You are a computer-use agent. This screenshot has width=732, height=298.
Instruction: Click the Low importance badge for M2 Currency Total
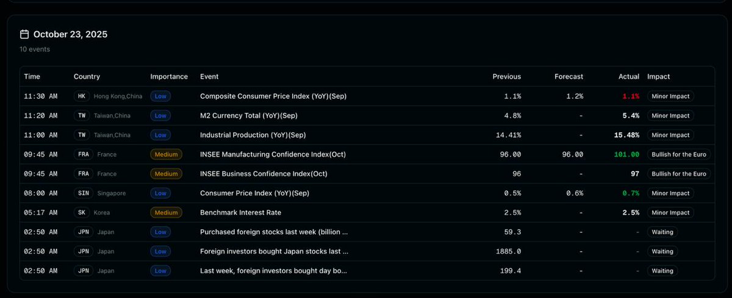(161, 116)
